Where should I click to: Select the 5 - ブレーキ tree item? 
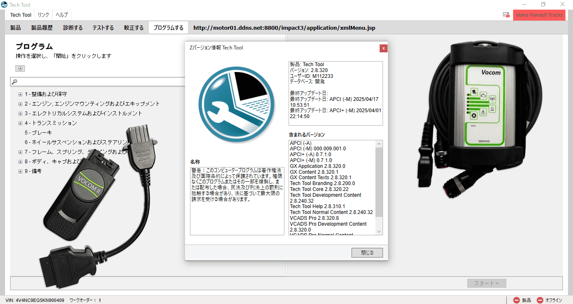(38, 133)
